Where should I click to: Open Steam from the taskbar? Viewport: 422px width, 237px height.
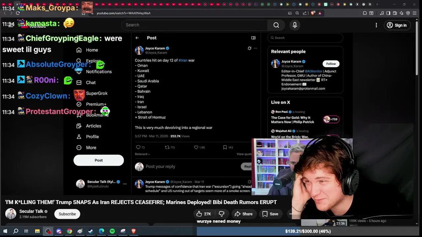point(91,231)
